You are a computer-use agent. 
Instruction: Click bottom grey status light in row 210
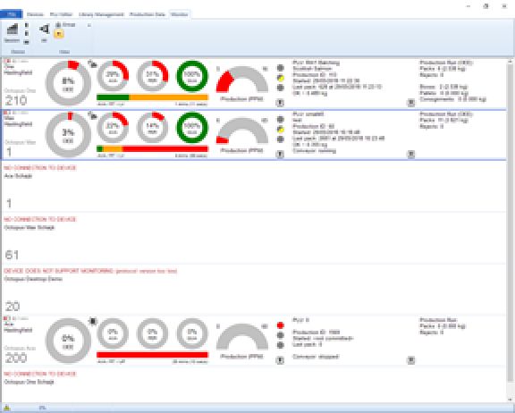coord(280,88)
